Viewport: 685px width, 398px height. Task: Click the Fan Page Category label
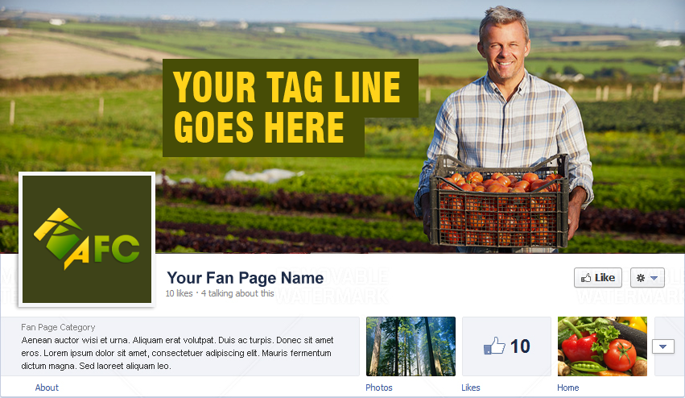coord(58,327)
